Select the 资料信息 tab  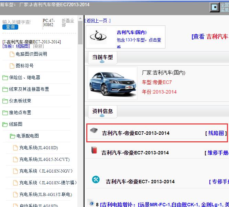[102, 112]
